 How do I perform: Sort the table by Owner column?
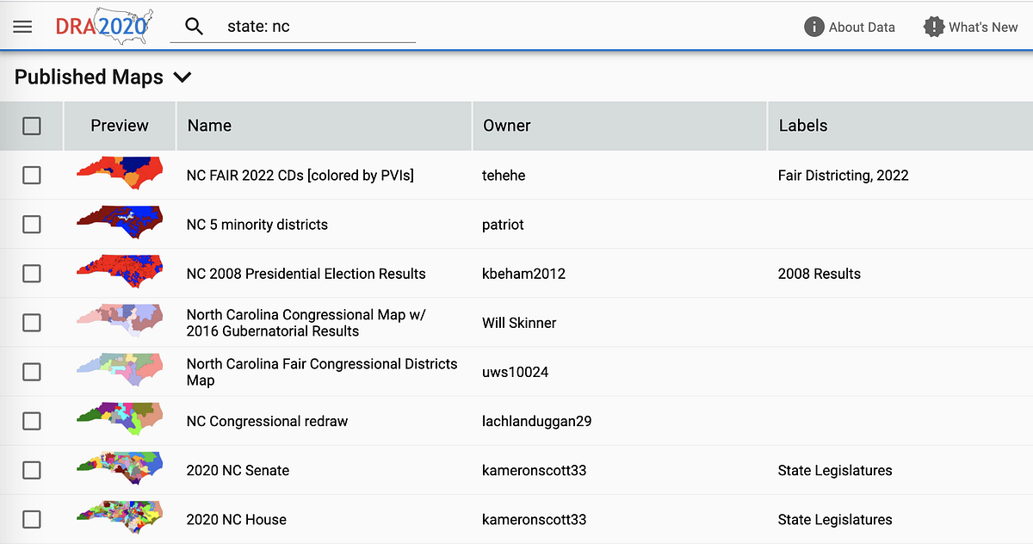click(x=506, y=126)
